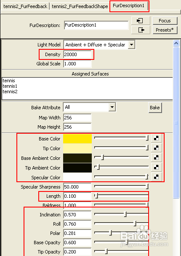181x256 pixels.
Task: Select 'tennis' in Assigned Surfaces list
Action: point(9,81)
